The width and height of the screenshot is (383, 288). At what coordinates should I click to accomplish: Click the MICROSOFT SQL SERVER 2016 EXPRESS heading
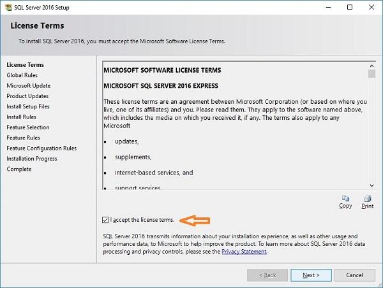click(x=161, y=86)
